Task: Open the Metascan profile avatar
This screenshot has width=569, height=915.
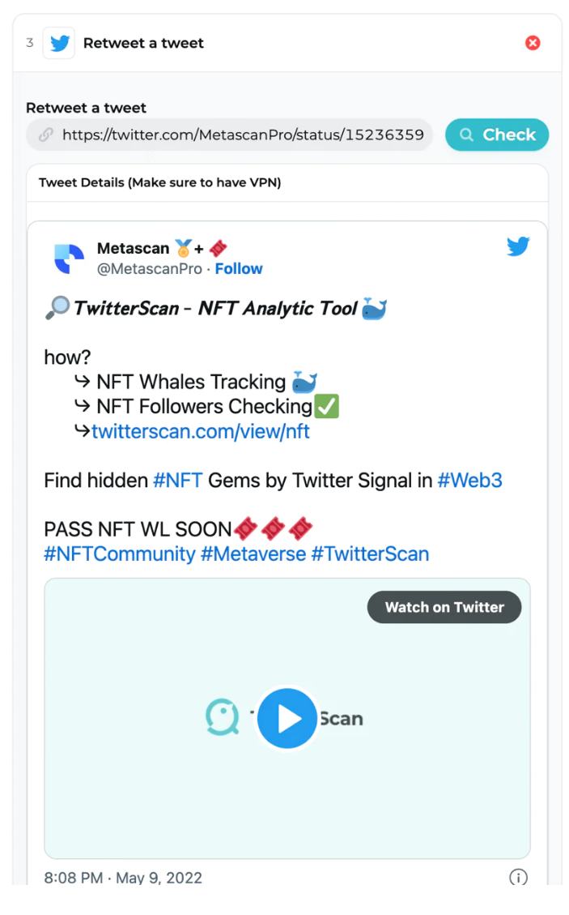Action: tap(70, 259)
